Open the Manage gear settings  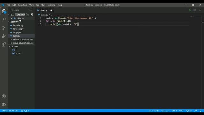click(x=4, y=104)
